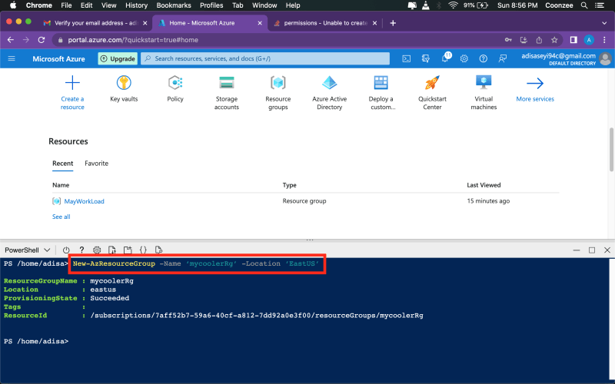Open the Policy service
Image resolution: width=615 pixels, height=384 pixels.
click(x=175, y=88)
